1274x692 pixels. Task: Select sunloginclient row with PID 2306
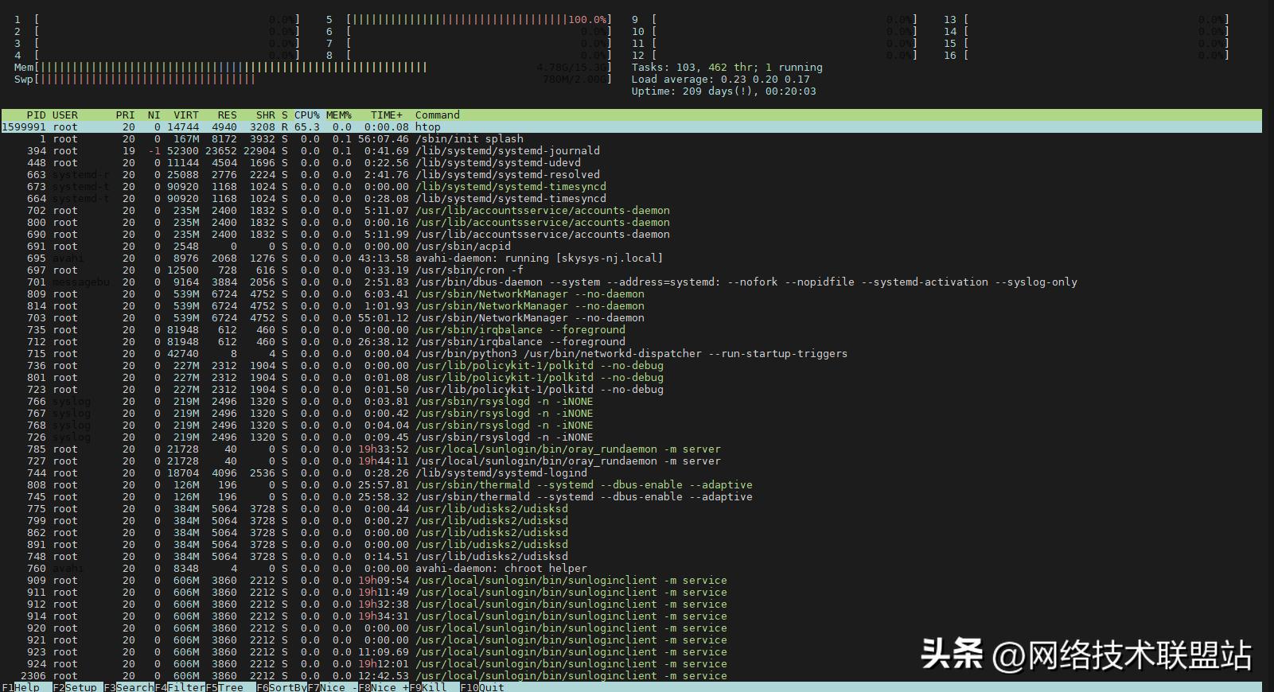[x=632, y=676]
